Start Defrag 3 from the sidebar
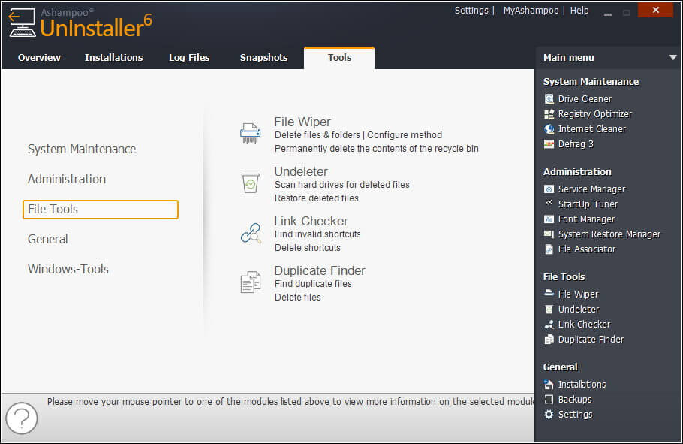Screen dimensions: 683x444 click(575, 144)
